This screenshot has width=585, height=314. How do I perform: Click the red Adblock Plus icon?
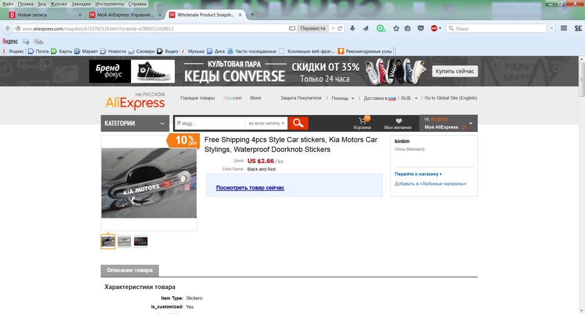click(434, 29)
